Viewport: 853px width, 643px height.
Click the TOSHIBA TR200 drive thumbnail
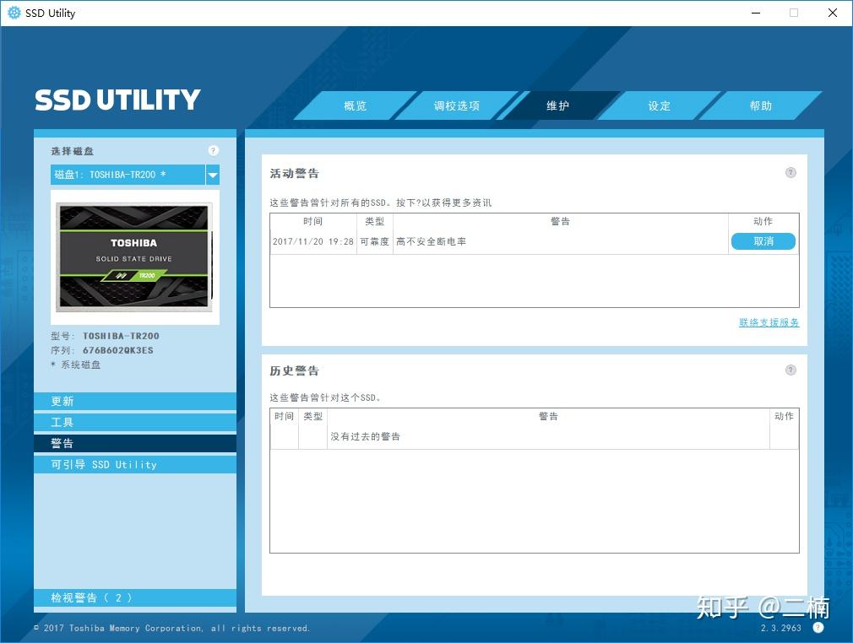(134, 257)
